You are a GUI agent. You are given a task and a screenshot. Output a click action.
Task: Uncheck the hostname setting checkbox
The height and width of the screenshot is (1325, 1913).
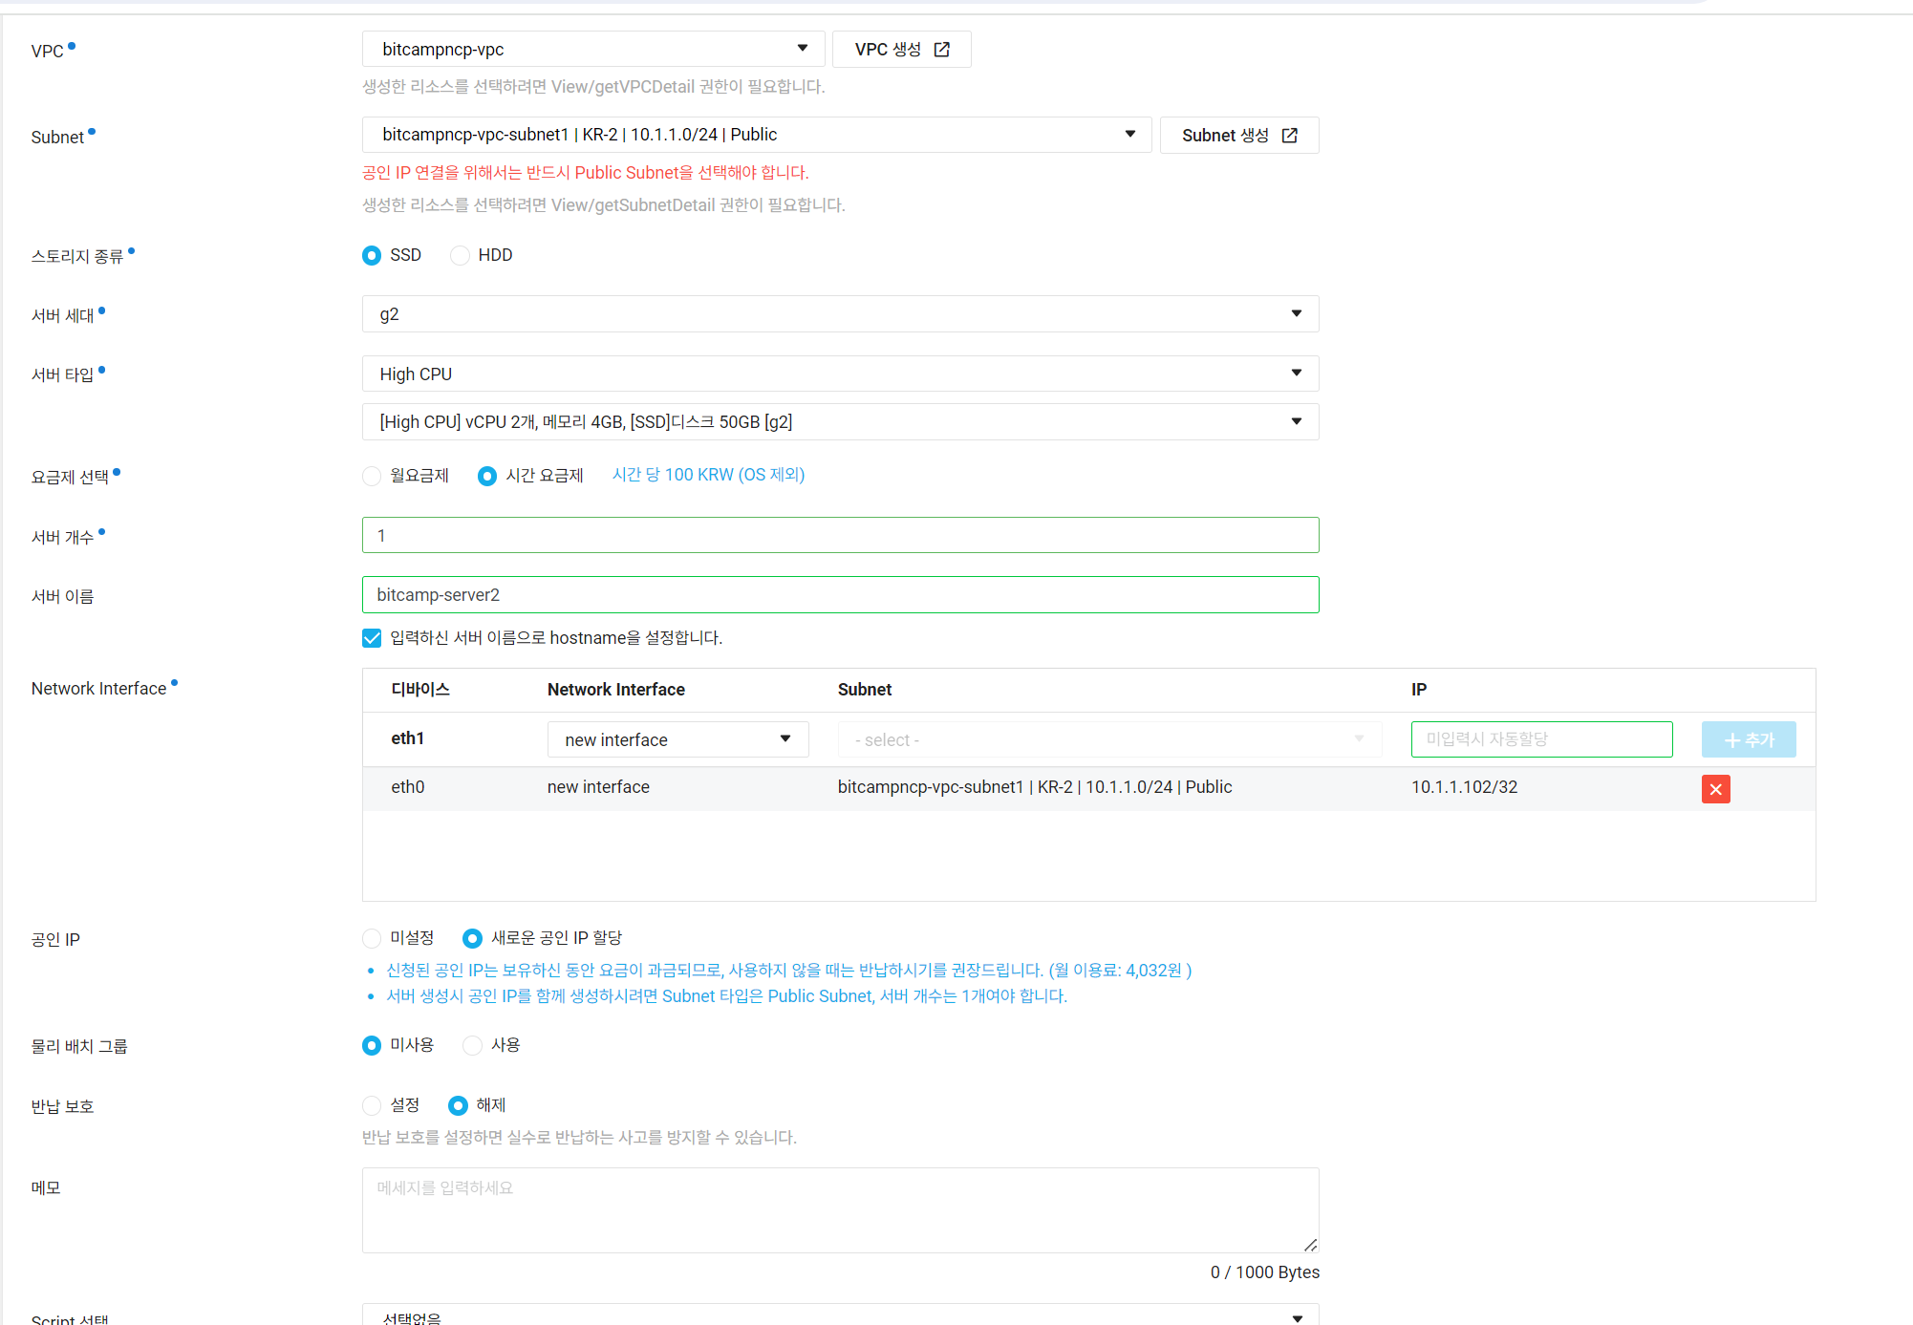(372, 638)
